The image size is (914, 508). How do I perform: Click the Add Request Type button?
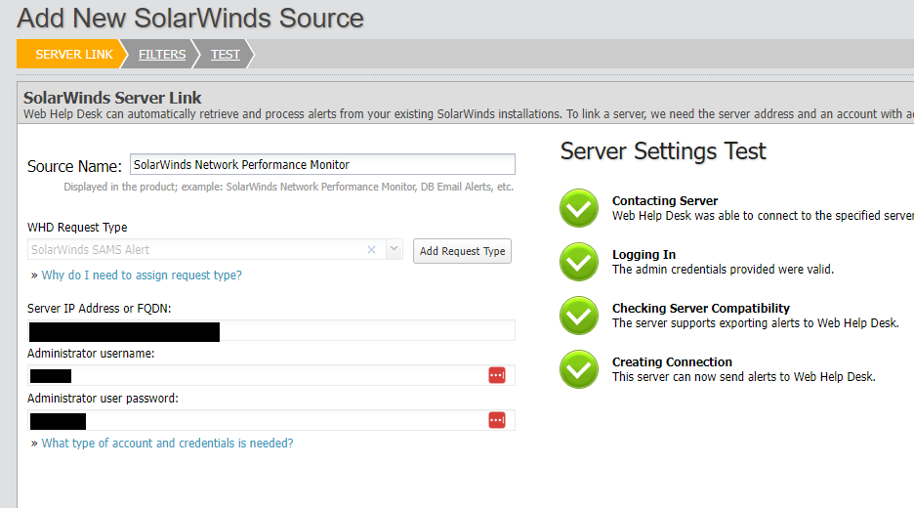pyautogui.click(x=462, y=251)
